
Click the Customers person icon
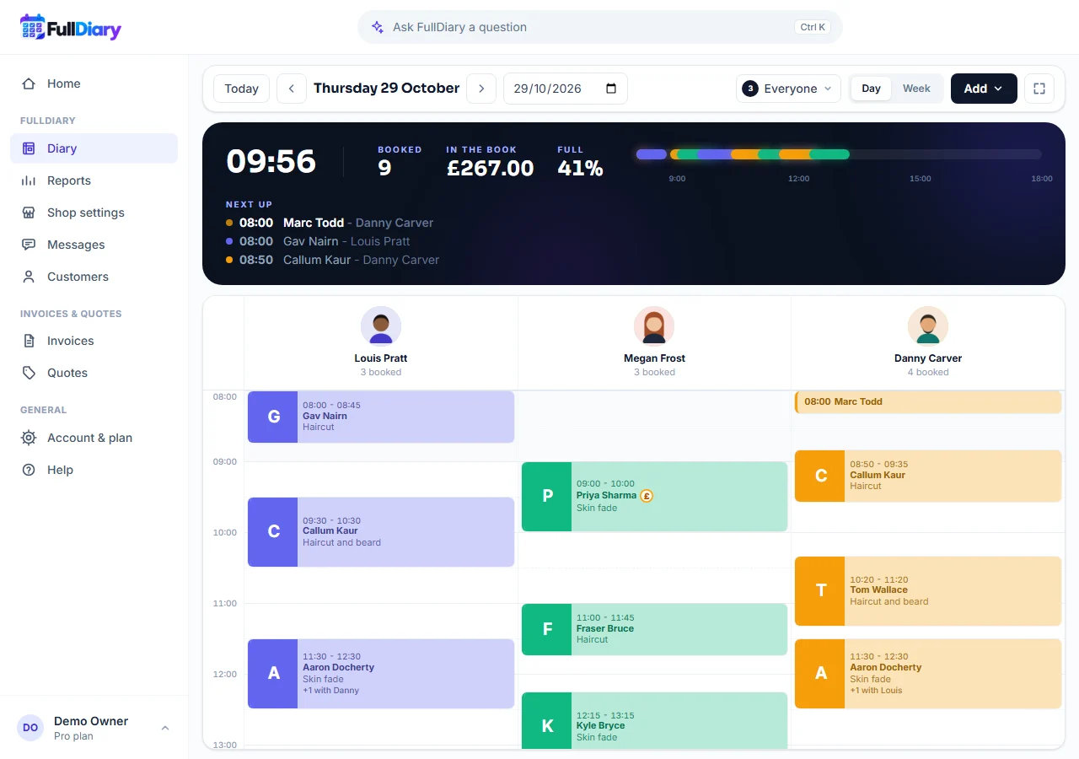click(29, 277)
